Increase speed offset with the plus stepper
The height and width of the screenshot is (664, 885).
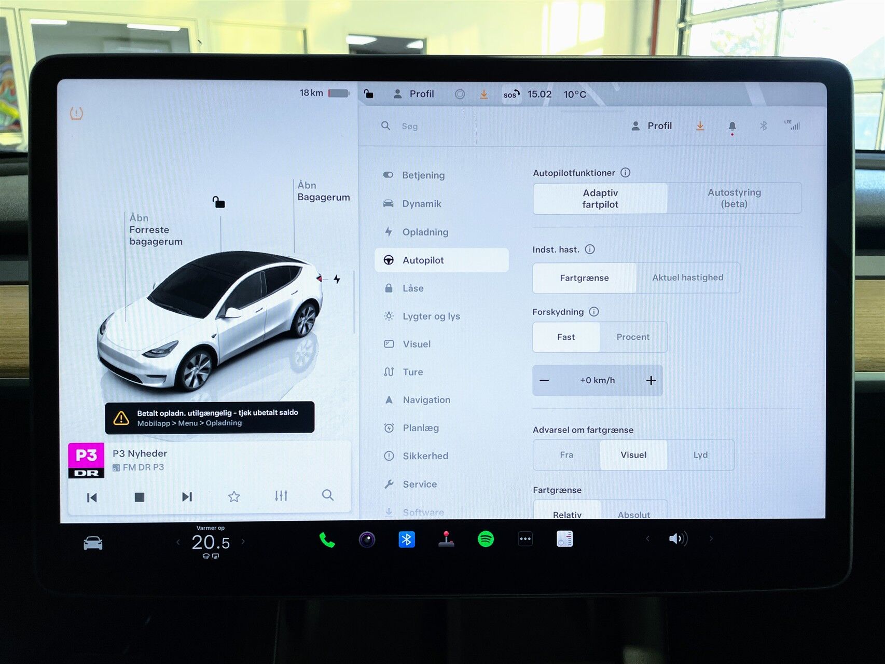coord(651,380)
